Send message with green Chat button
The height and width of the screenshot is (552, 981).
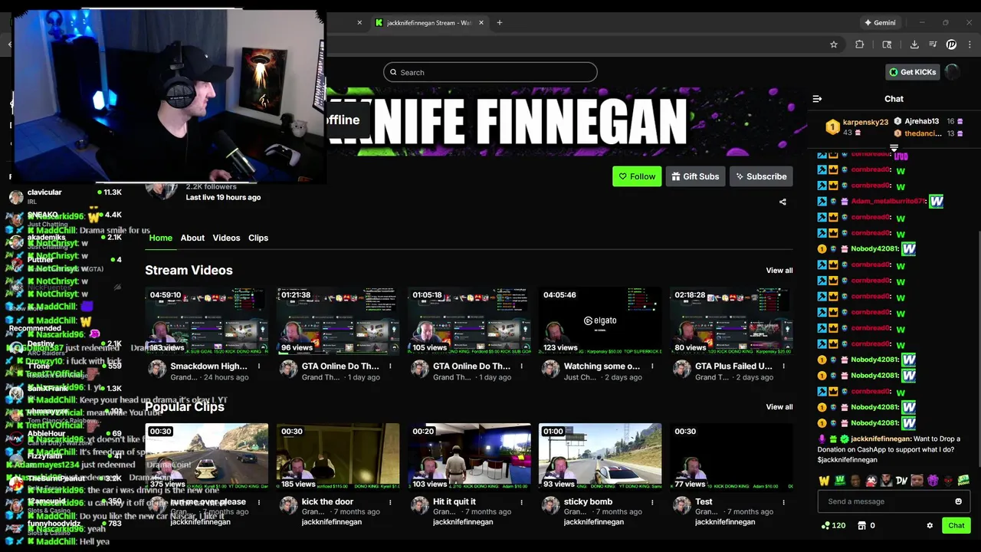[x=956, y=526]
